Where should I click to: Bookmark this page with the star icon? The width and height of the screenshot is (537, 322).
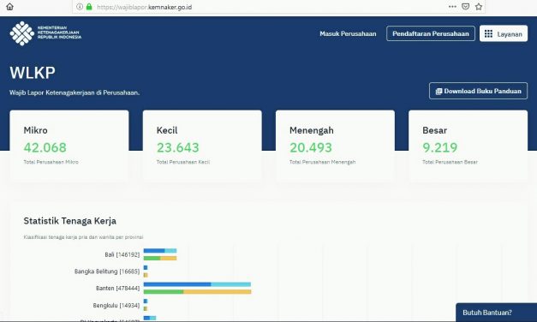coord(479,7)
